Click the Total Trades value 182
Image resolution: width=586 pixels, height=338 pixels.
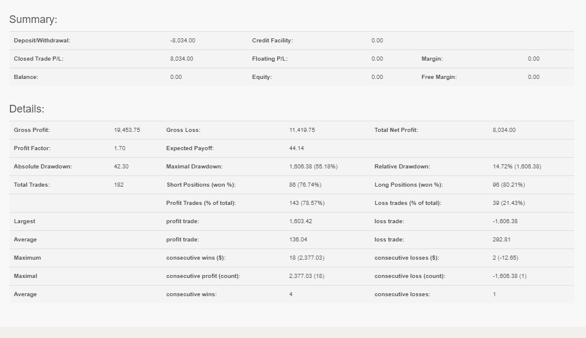(x=119, y=185)
